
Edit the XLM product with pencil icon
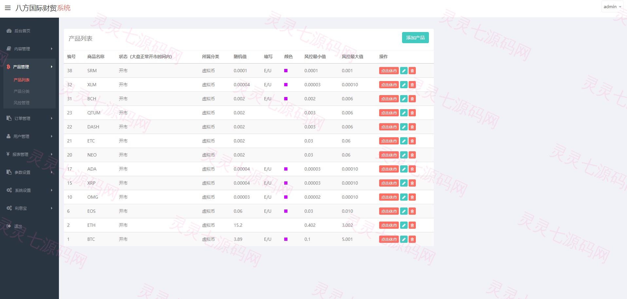coord(404,85)
